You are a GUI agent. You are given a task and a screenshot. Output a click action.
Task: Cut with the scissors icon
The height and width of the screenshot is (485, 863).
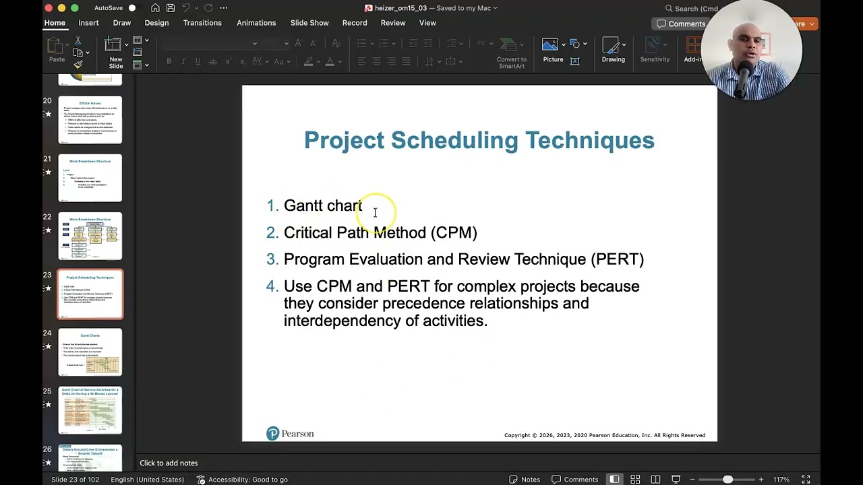pyautogui.click(x=78, y=41)
